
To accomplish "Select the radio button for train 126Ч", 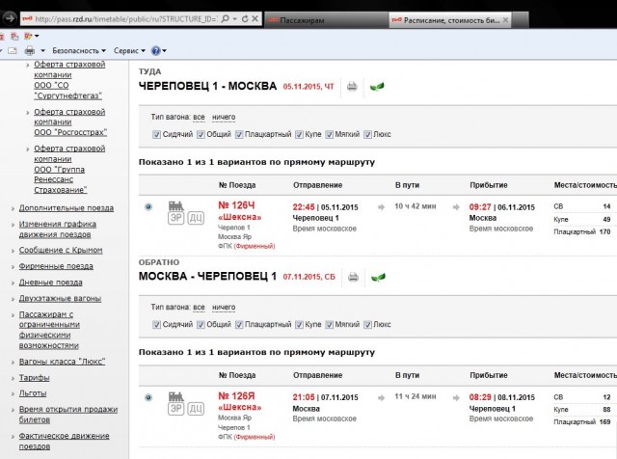I will (x=148, y=206).
